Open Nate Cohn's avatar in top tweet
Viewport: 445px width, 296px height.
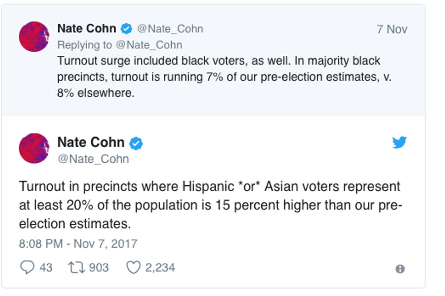click(34, 37)
